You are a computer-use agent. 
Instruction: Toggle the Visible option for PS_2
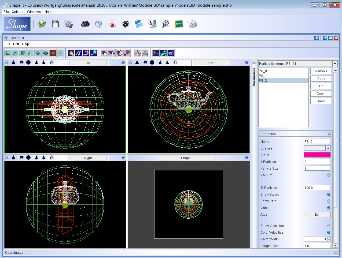(x=329, y=208)
